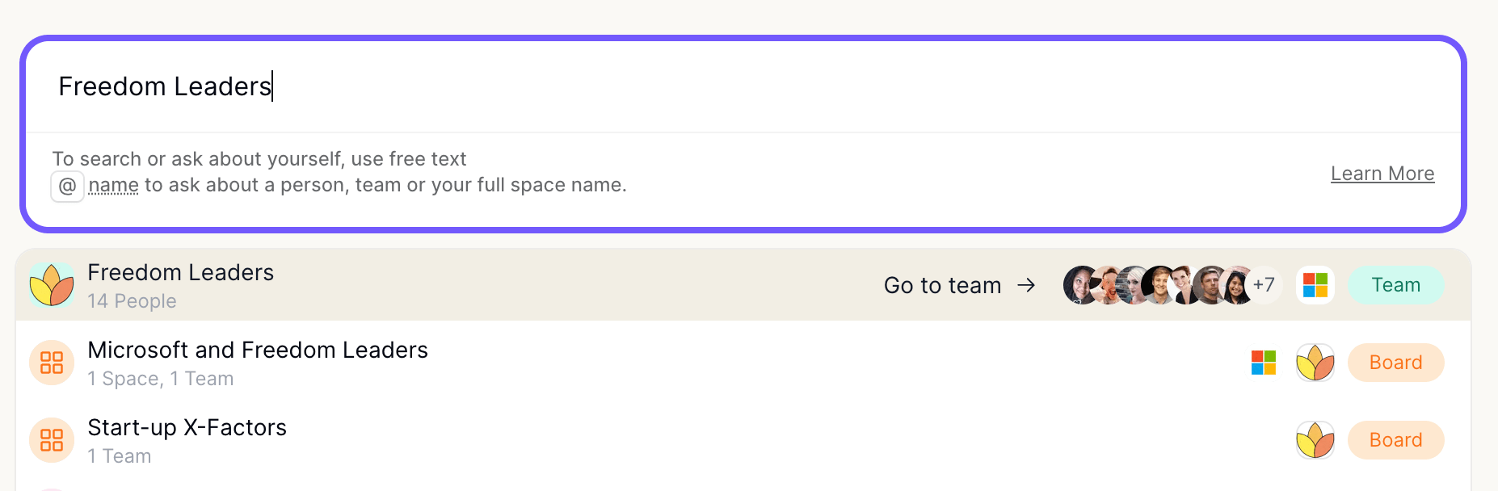Focus the Freedom Leaders search field
Screen dimensions: 1498x491
pos(743,86)
